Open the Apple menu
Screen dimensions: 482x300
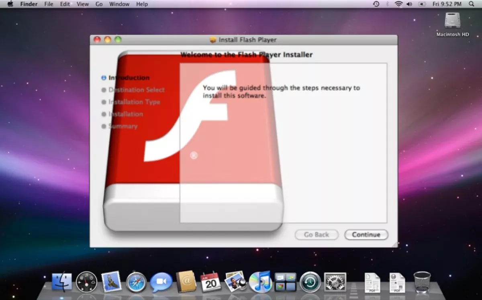pos(10,4)
